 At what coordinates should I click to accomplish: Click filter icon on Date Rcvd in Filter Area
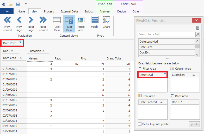[165, 74]
